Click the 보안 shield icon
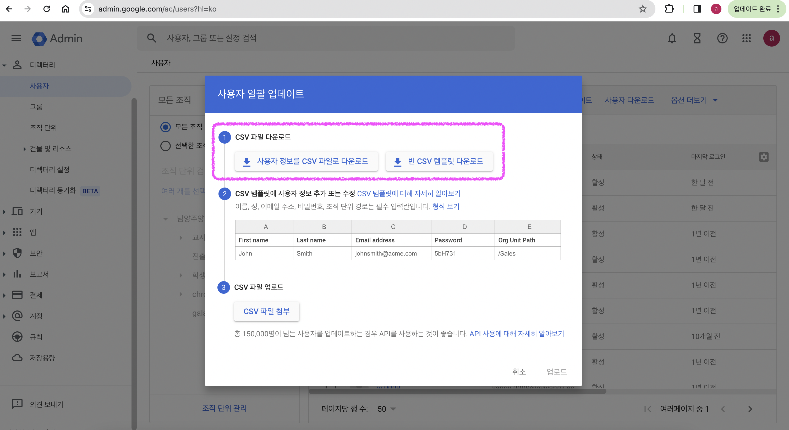 pyautogui.click(x=17, y=253)
